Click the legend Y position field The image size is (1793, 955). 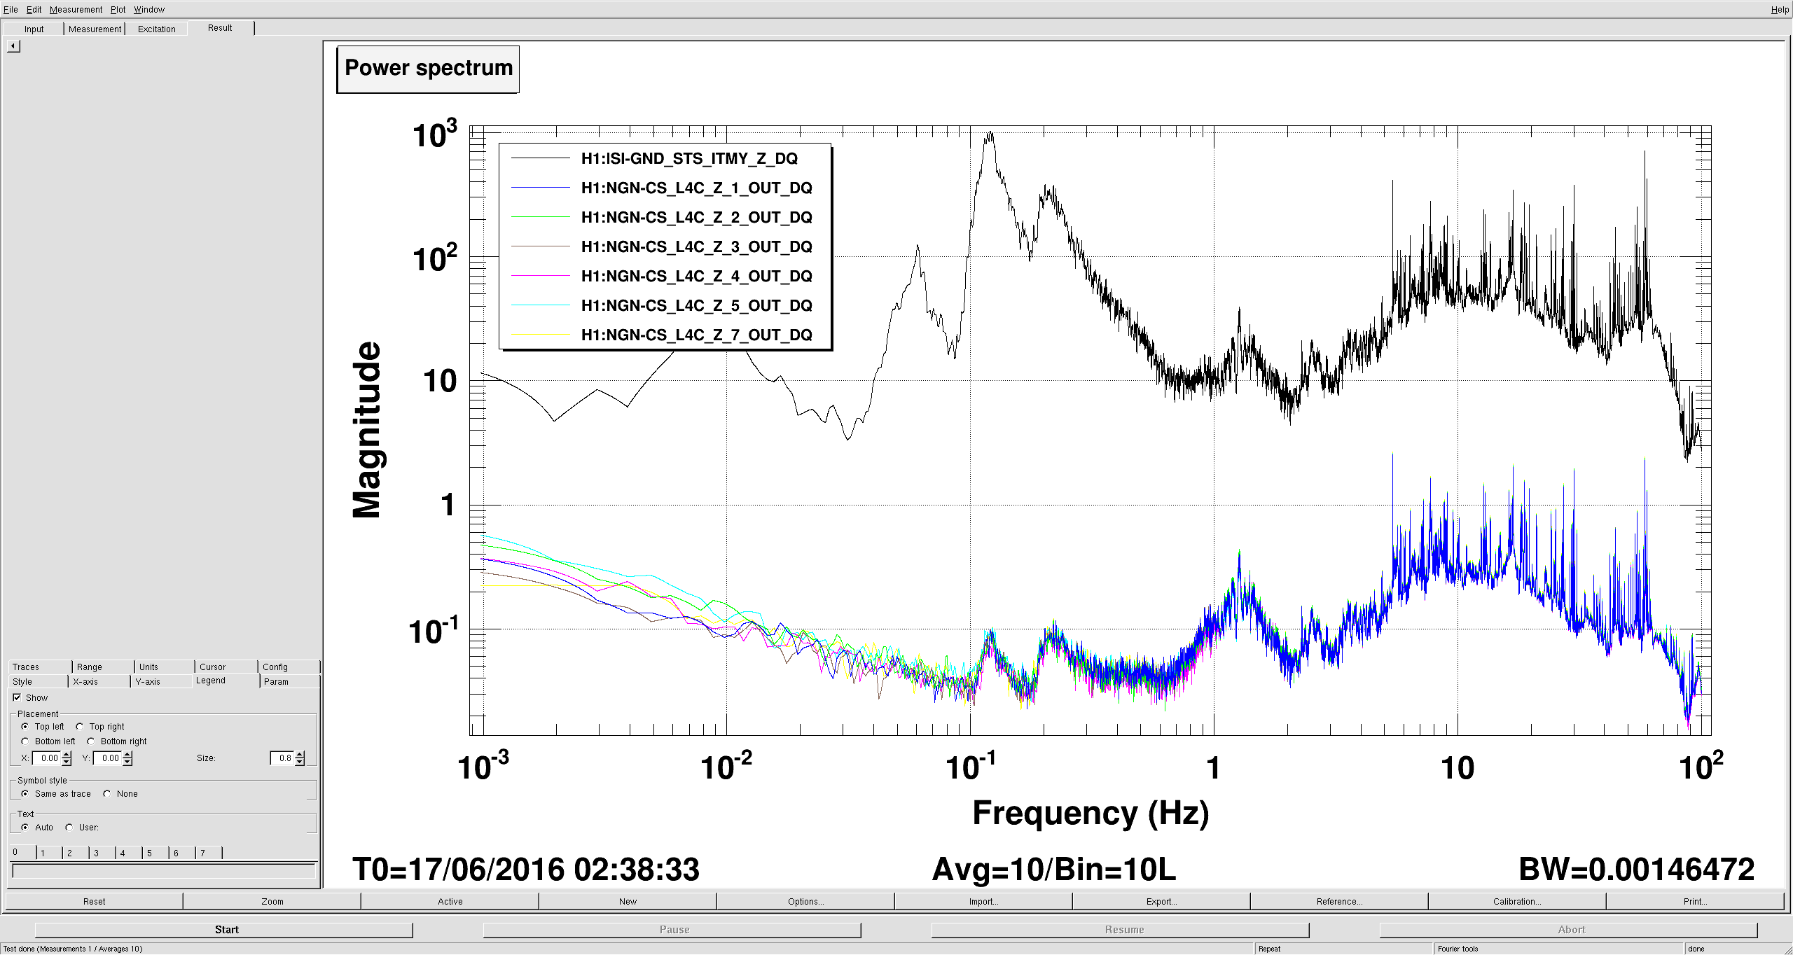pyautogui.click(x=108, y=758)
